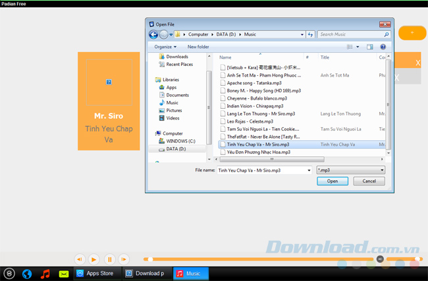Open the yellow mail icon in taskbar

coord(64,273)
